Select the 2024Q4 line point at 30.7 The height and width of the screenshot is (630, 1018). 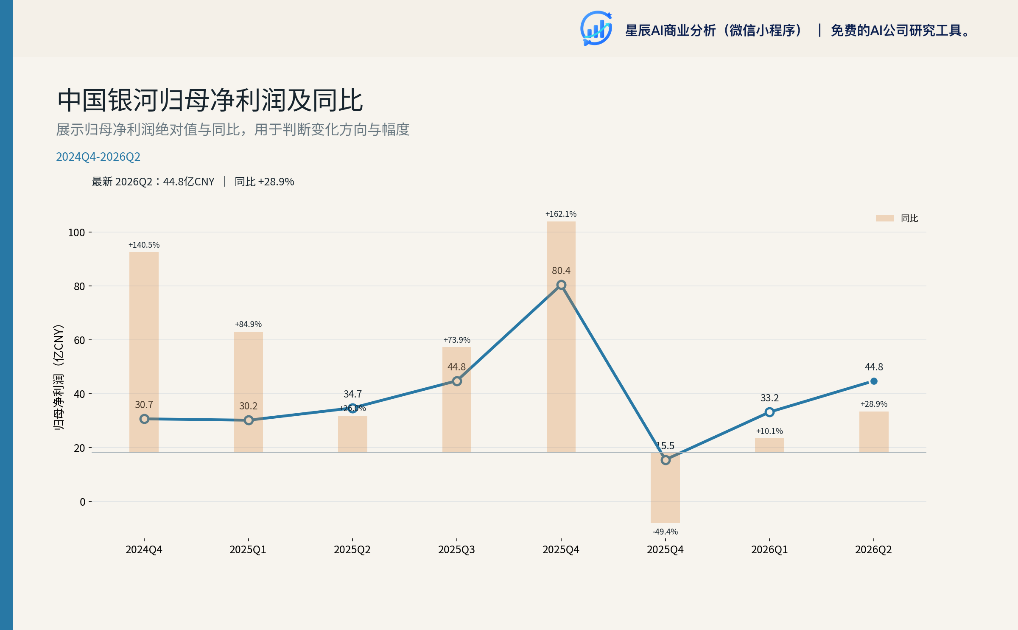pyautogui.click(x=144, y=419)
